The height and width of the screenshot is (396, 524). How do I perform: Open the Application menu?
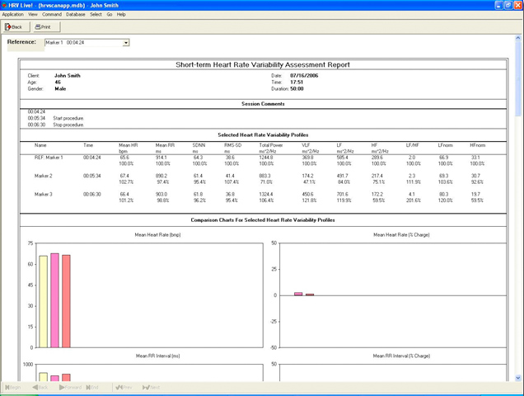[12, 14]
